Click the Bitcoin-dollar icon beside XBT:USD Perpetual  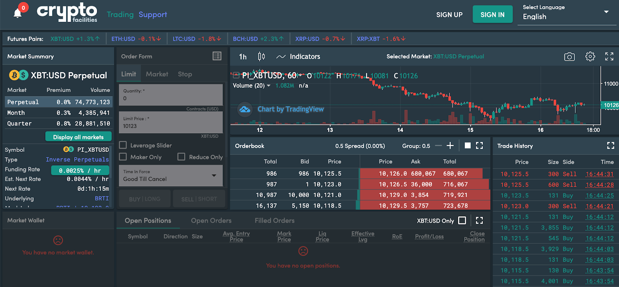[19, 75]
